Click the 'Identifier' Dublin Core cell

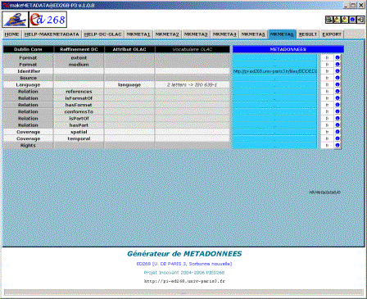(28, 71)
